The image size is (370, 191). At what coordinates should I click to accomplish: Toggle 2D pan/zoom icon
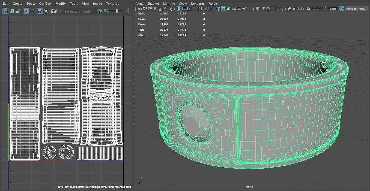pos(166,9)
